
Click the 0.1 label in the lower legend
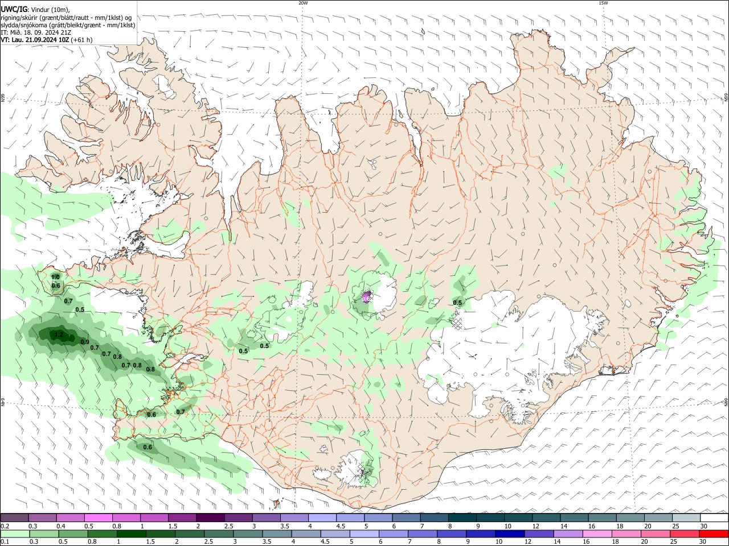tap(5, 543)
